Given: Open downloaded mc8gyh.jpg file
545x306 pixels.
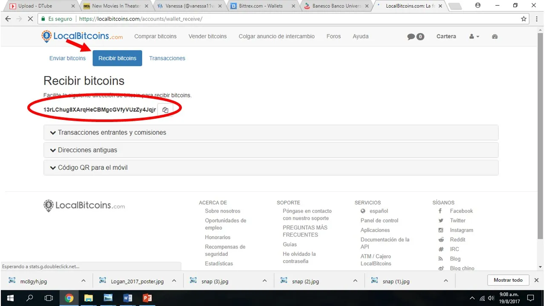Looking at the screenshot, I should click(x=34, y=281).
